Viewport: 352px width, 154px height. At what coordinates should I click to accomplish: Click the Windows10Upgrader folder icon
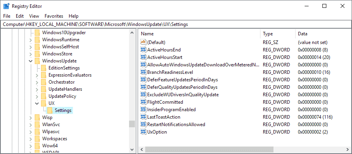37,33
